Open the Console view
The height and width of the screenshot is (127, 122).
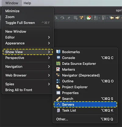coord(85,58)
